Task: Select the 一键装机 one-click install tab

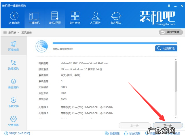Action: (34, 19)
